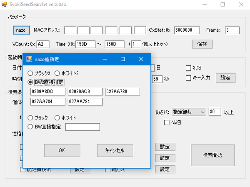Click the Timer0 start field 150D
This screenshot has height=187, width=250.
(x=85, y=44)
